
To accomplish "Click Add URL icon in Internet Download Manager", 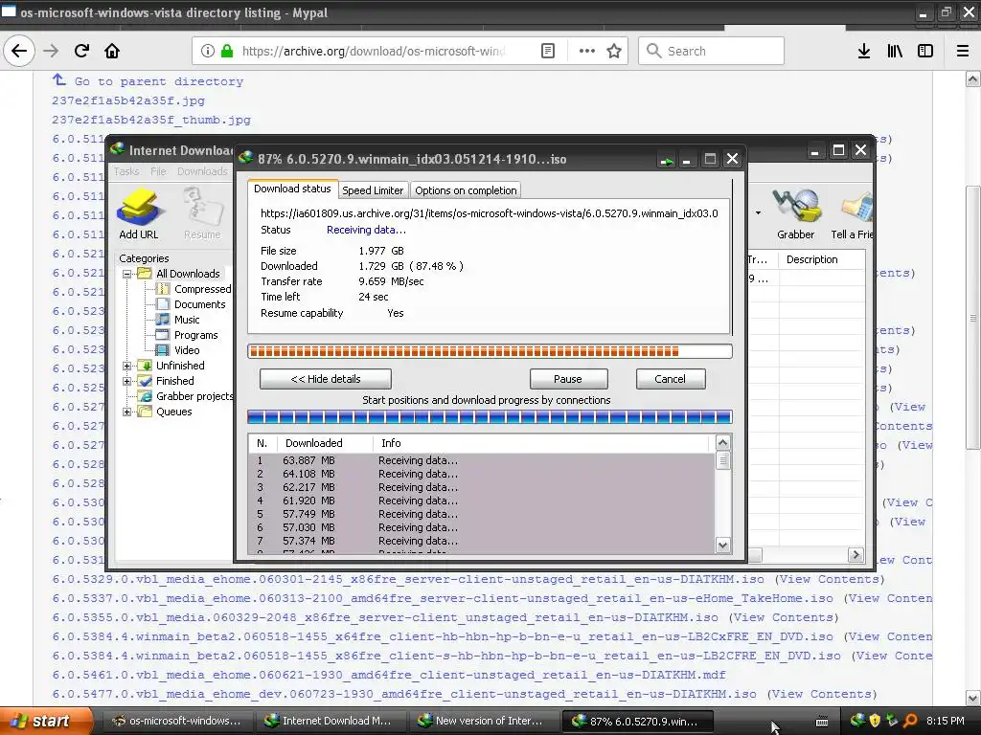I will (139, 213).
